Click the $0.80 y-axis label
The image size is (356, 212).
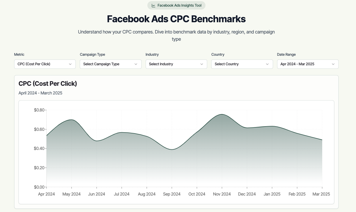[x=39, y=110]
